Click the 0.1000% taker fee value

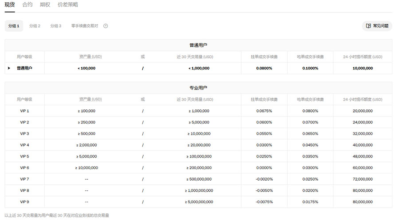pyautogui.click(x=310, y=68)
